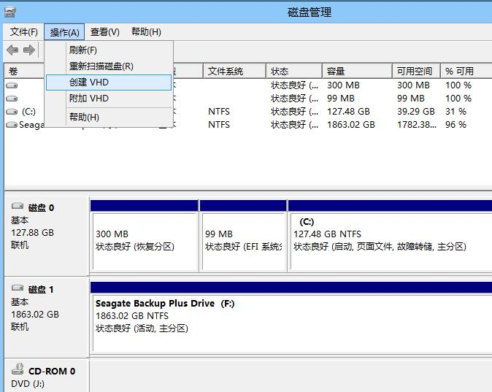The image size is (492, 392).
Task: Click the app icon in title bar
Action: [9, 12]
